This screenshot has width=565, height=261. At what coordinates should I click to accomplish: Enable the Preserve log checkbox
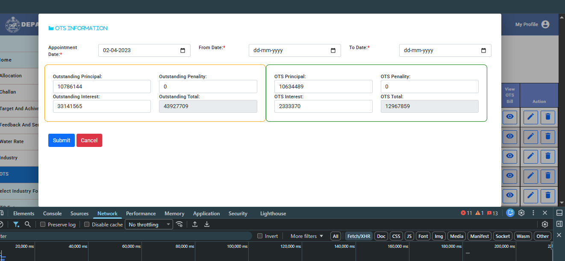[x=43, y=225]
